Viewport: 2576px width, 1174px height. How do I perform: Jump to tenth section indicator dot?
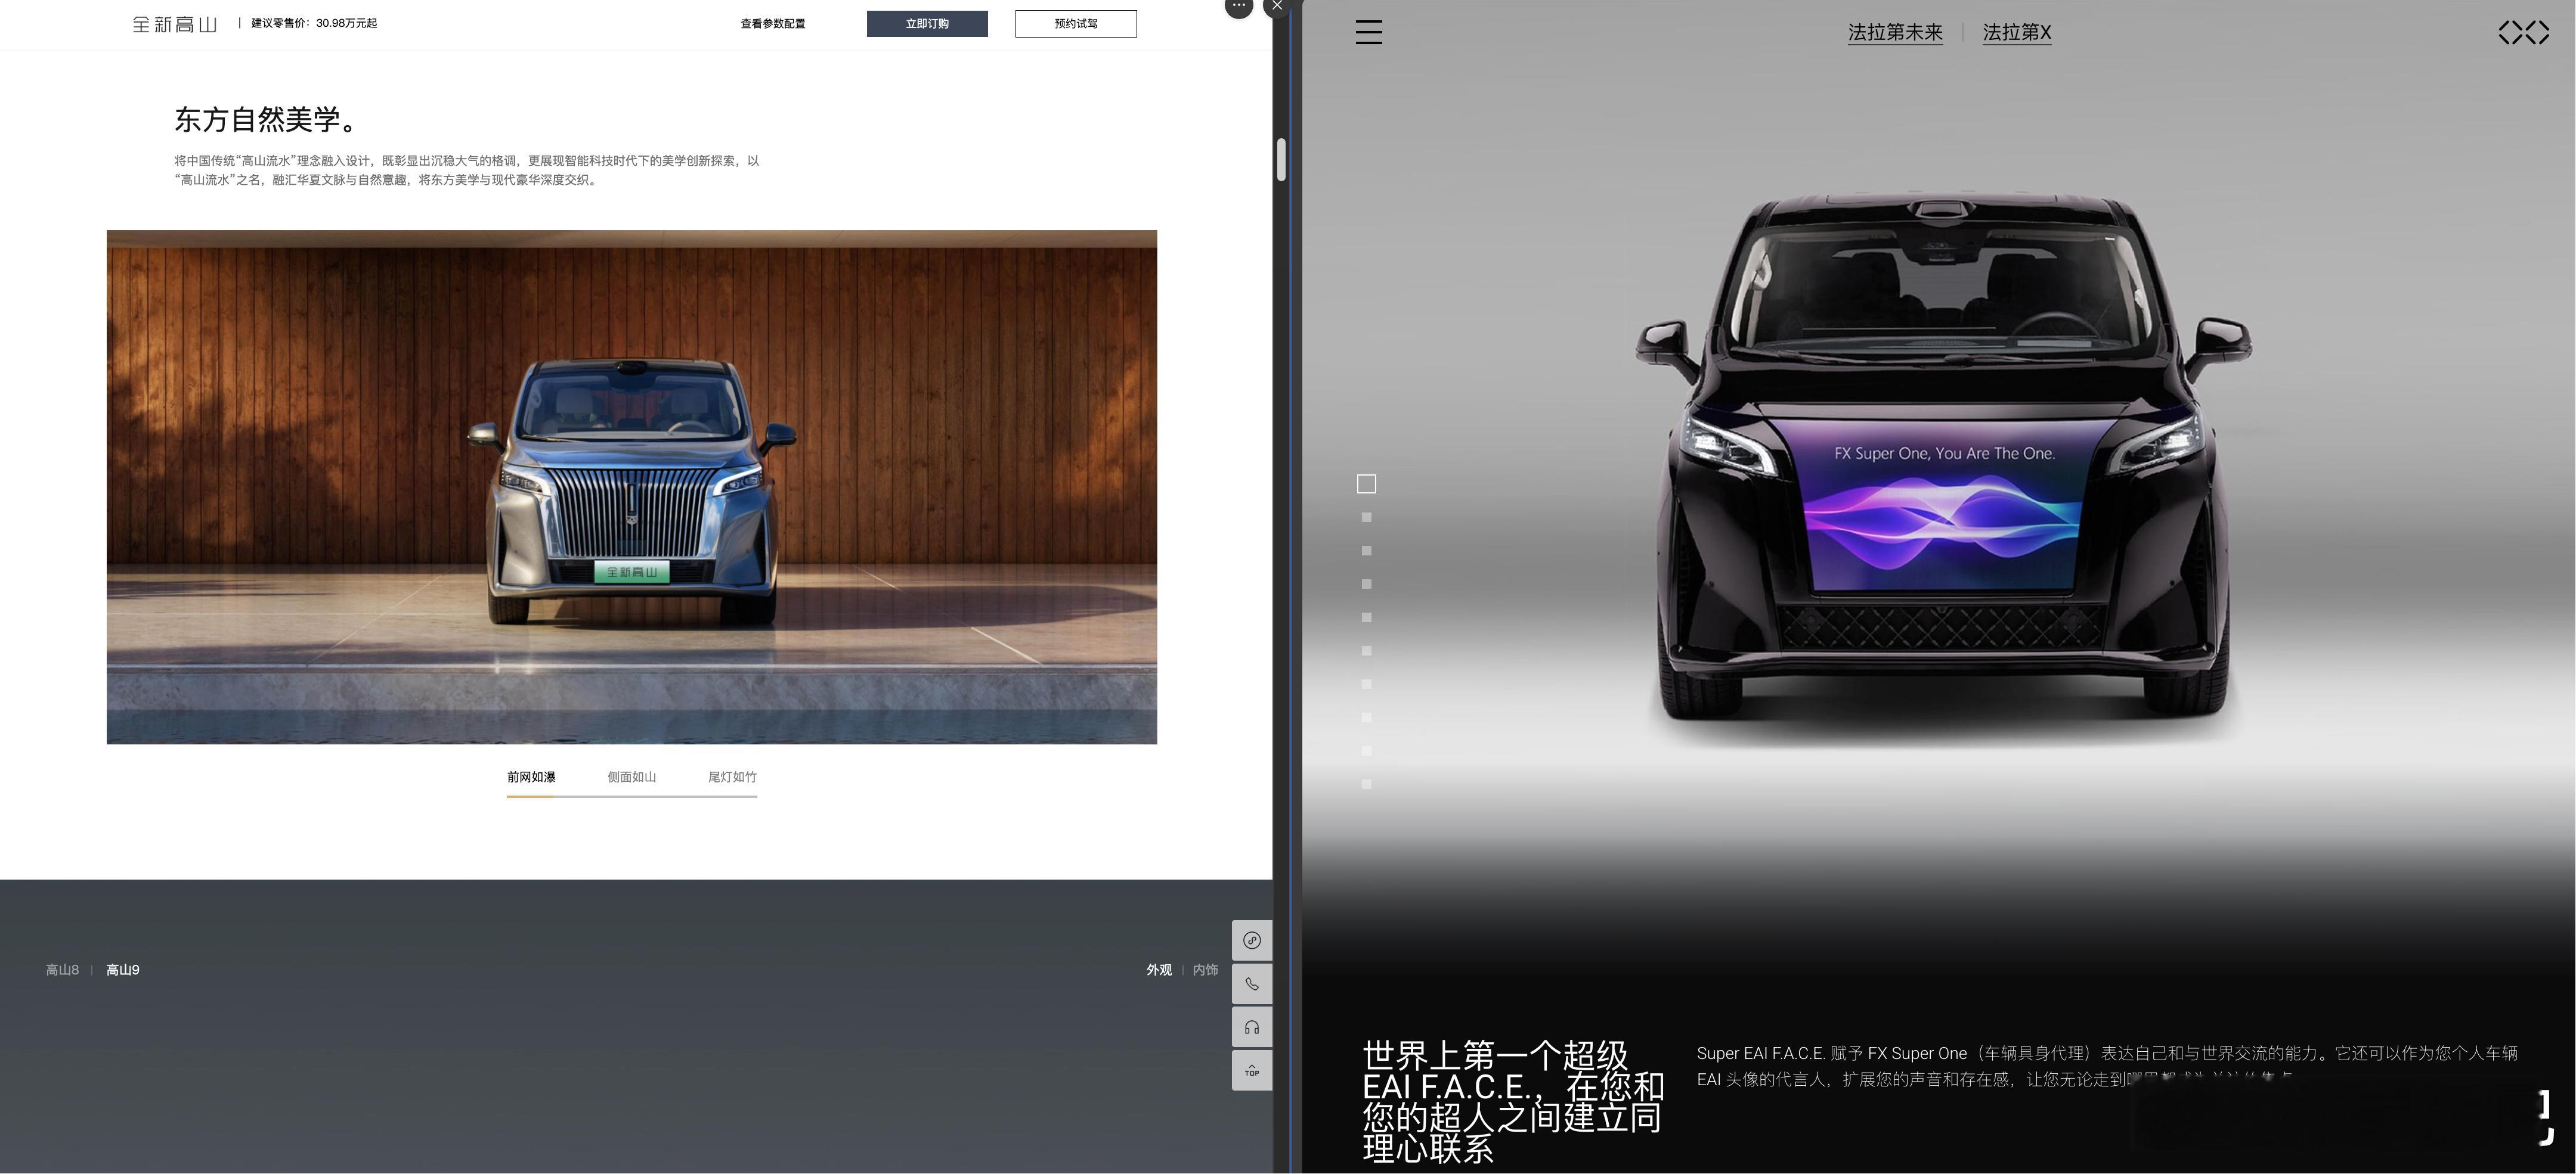[1367, 784]
